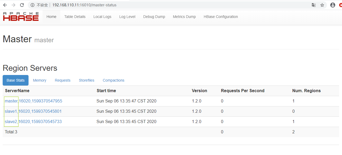
Task: Switch to the Compactions tab
Action: click(x=113, y=80)
